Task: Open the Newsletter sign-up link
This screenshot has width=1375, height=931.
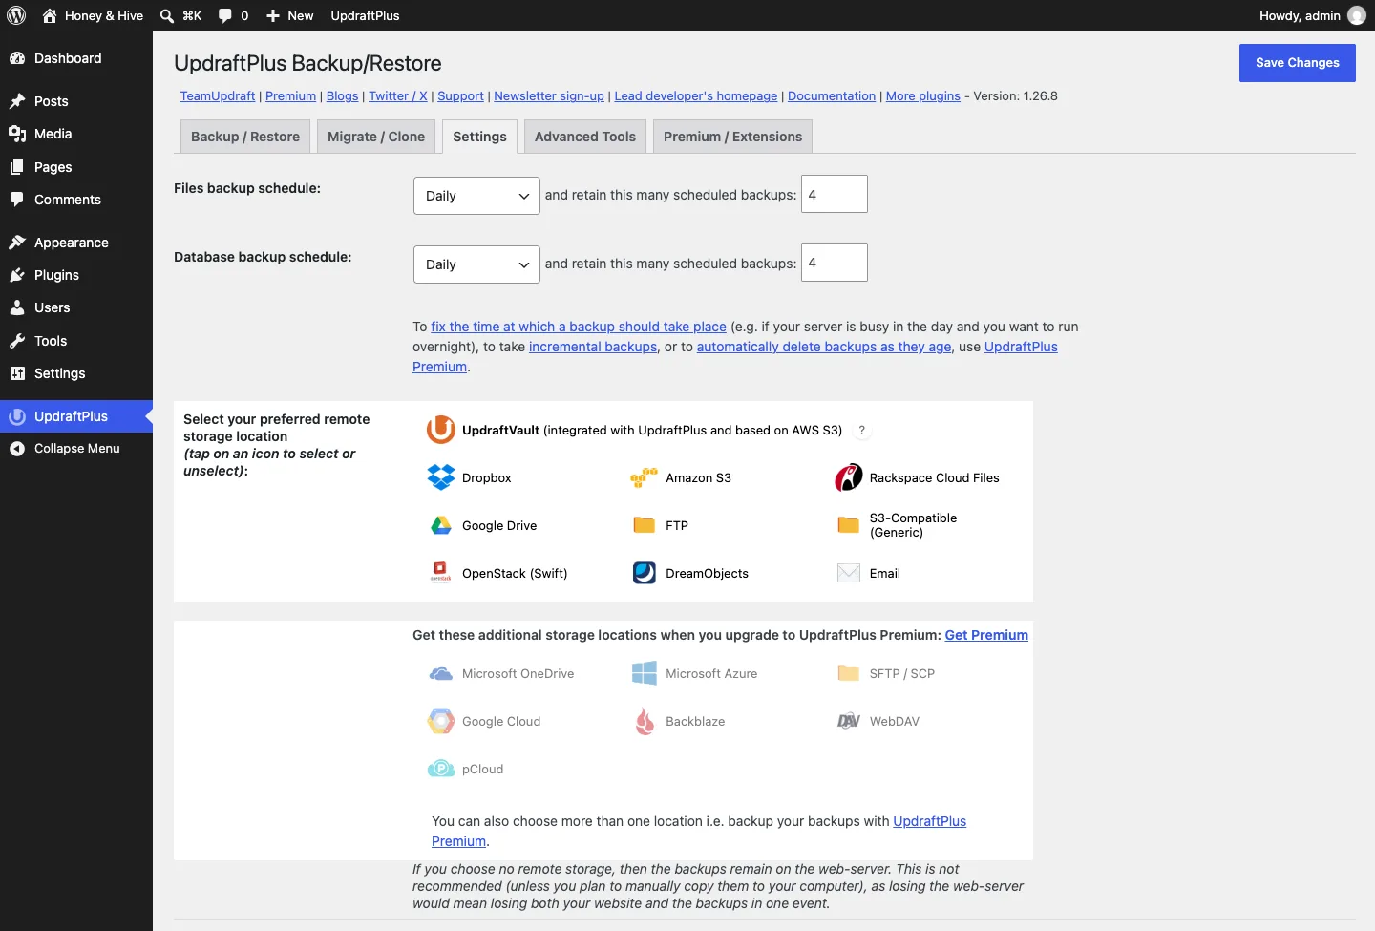Action: click(549, 96)
